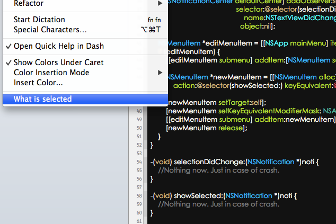
Task: Click the comment on line 55
Action: coord(218,170)
